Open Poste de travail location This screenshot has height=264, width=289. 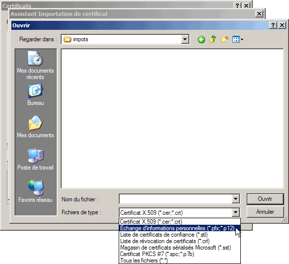35,159
